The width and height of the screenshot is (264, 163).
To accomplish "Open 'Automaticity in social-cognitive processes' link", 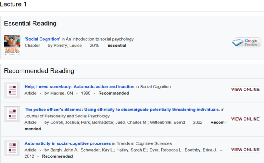I will [x=68, y=143].
